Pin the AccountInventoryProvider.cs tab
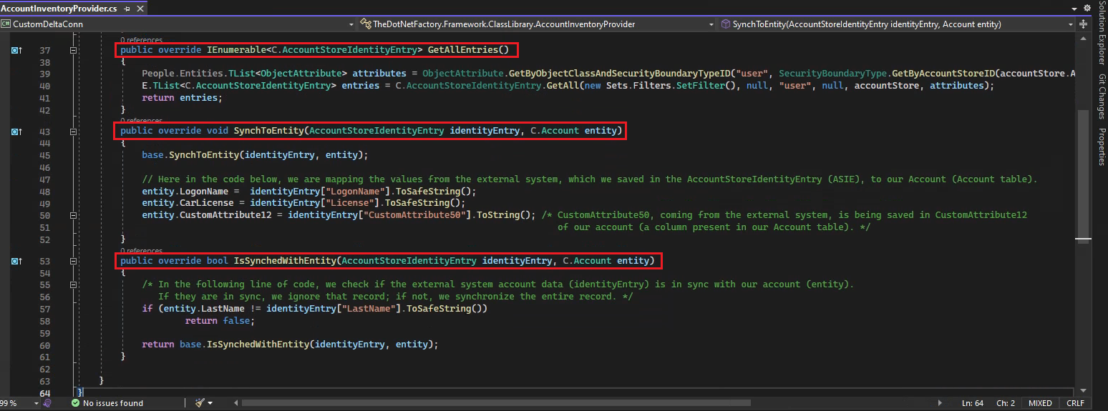The width and height of the screenshot is (1108, 411). tap(127, 9)
